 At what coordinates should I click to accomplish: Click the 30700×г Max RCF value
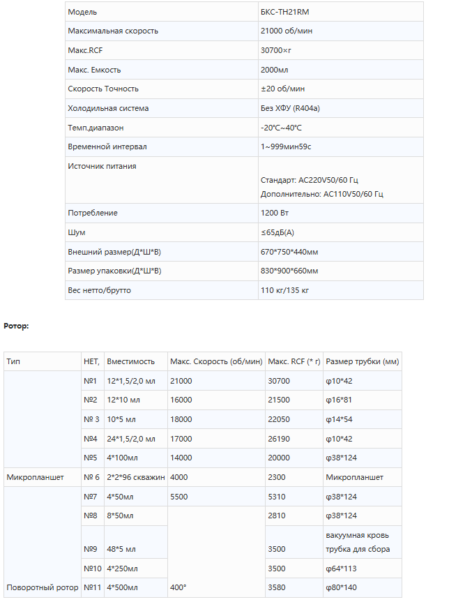click(x=275, y=50)
